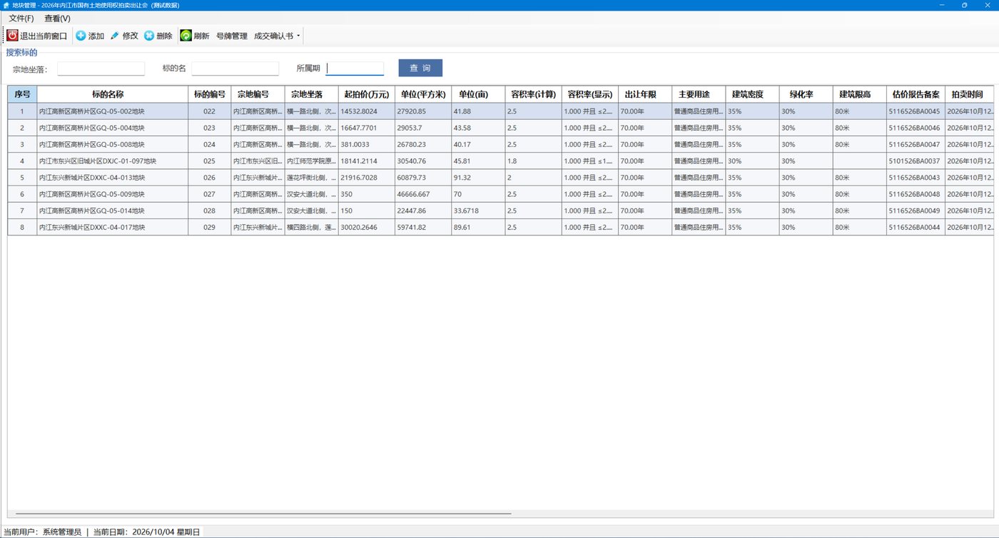Viewport: 999px width, 538px height.
Task: Click the 容积率(计算) cell 1.8
Action: click(533, 161)
